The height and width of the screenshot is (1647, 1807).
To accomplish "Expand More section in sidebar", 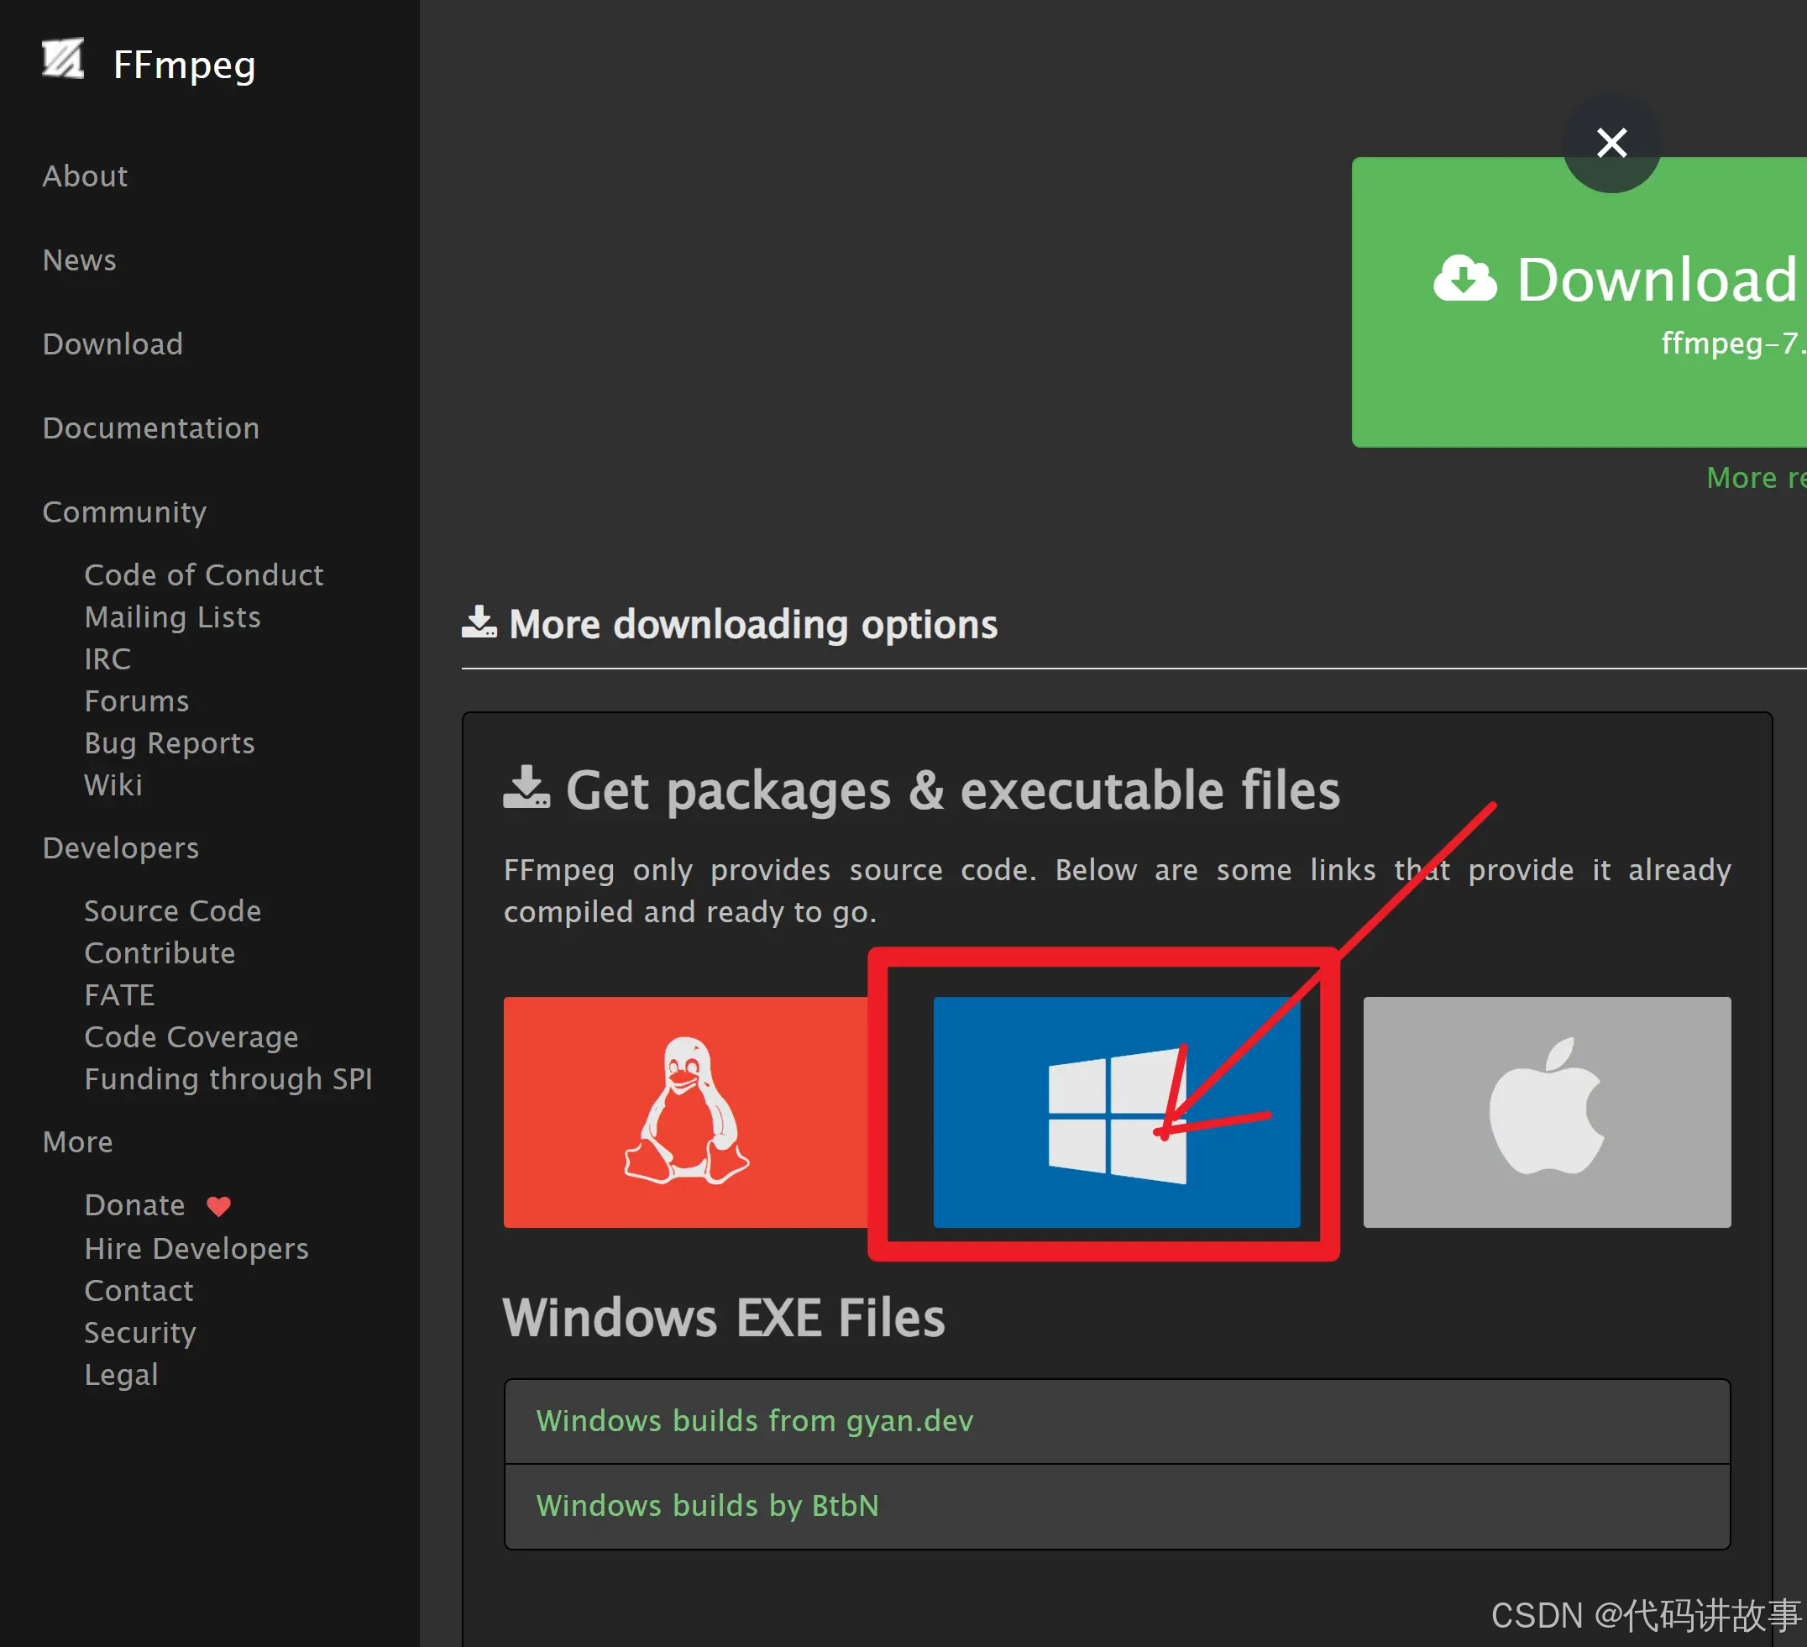I will tap(77, 1141).
